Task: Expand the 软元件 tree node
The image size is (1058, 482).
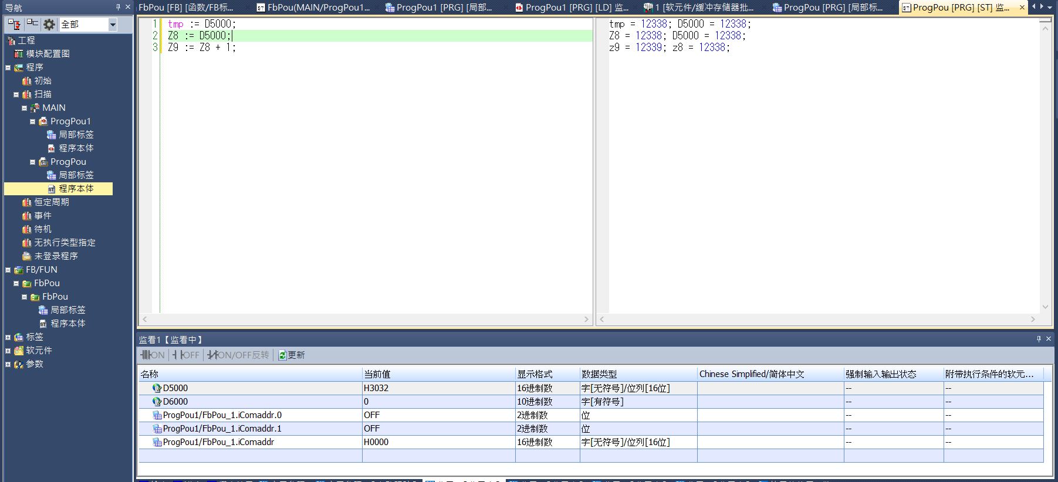Action: coord(8,351)
